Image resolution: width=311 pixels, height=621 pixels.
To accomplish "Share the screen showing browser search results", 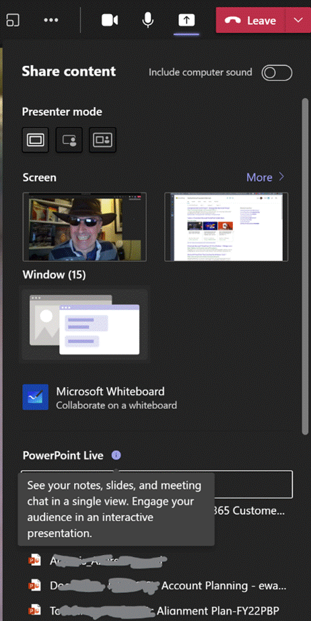I will click(x=226, y=227).
